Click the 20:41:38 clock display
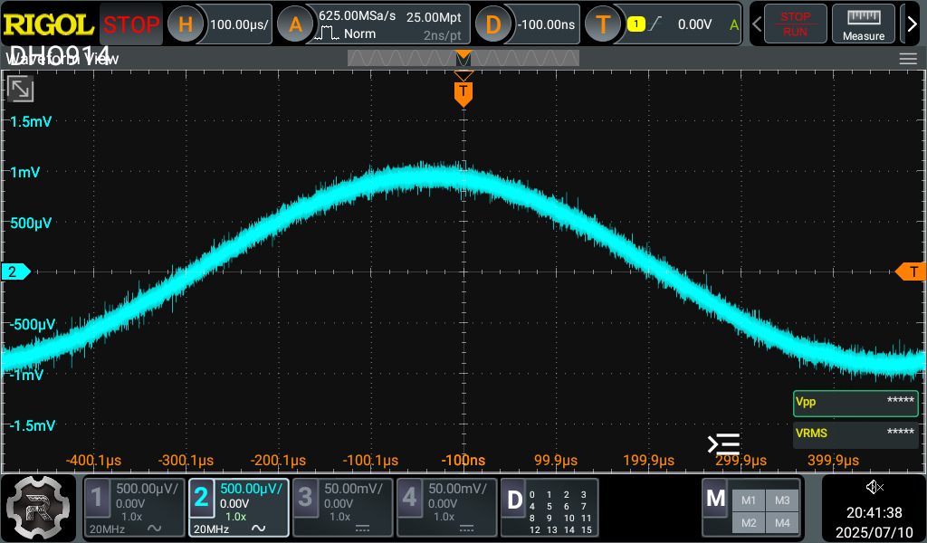Image resolution: width=927 pixels, height=543 pixels. (x=874, y=512)
